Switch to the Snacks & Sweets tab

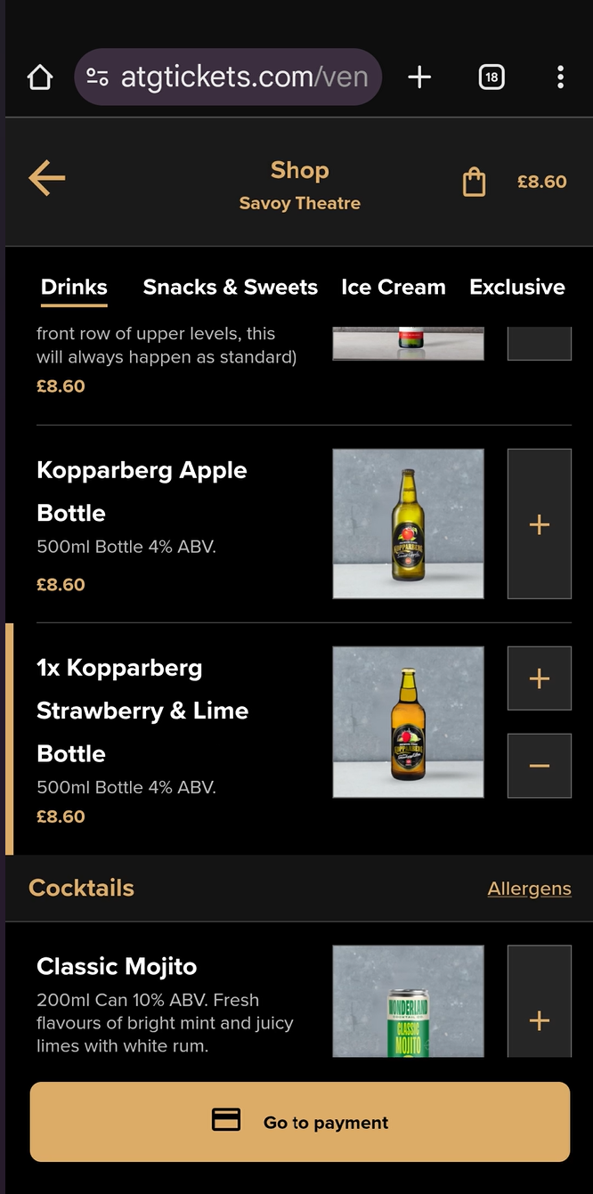[230, 287]
